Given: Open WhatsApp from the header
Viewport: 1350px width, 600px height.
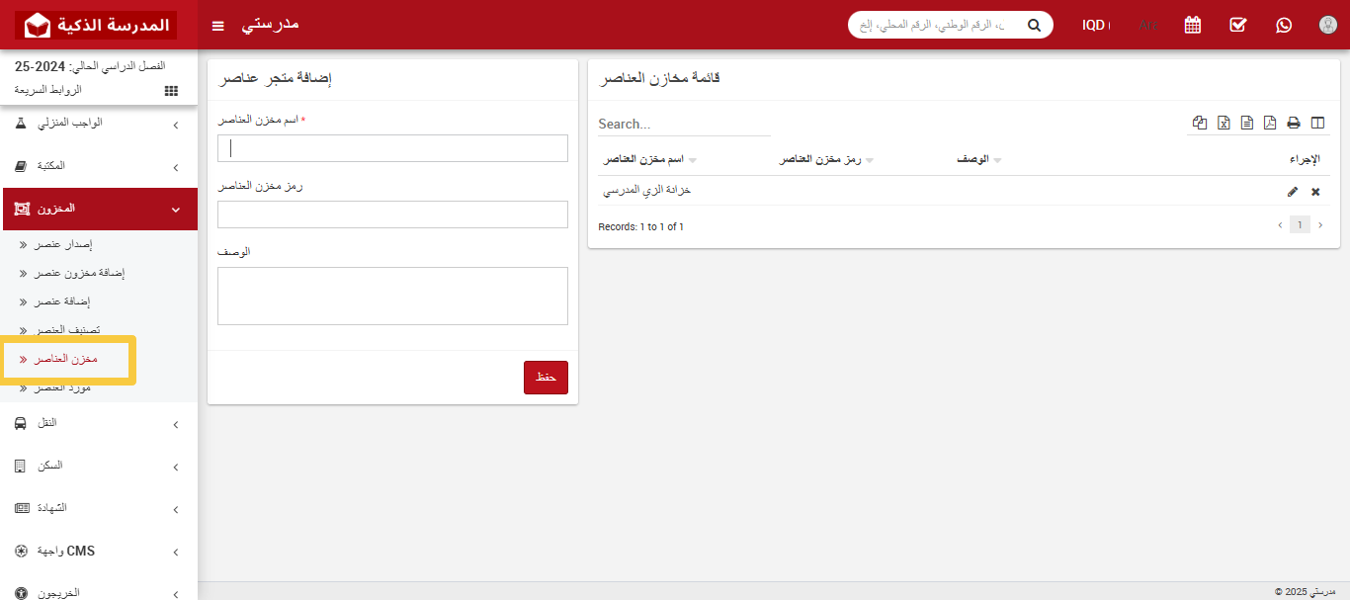Looking at the screenshot, I should 1283,25.
